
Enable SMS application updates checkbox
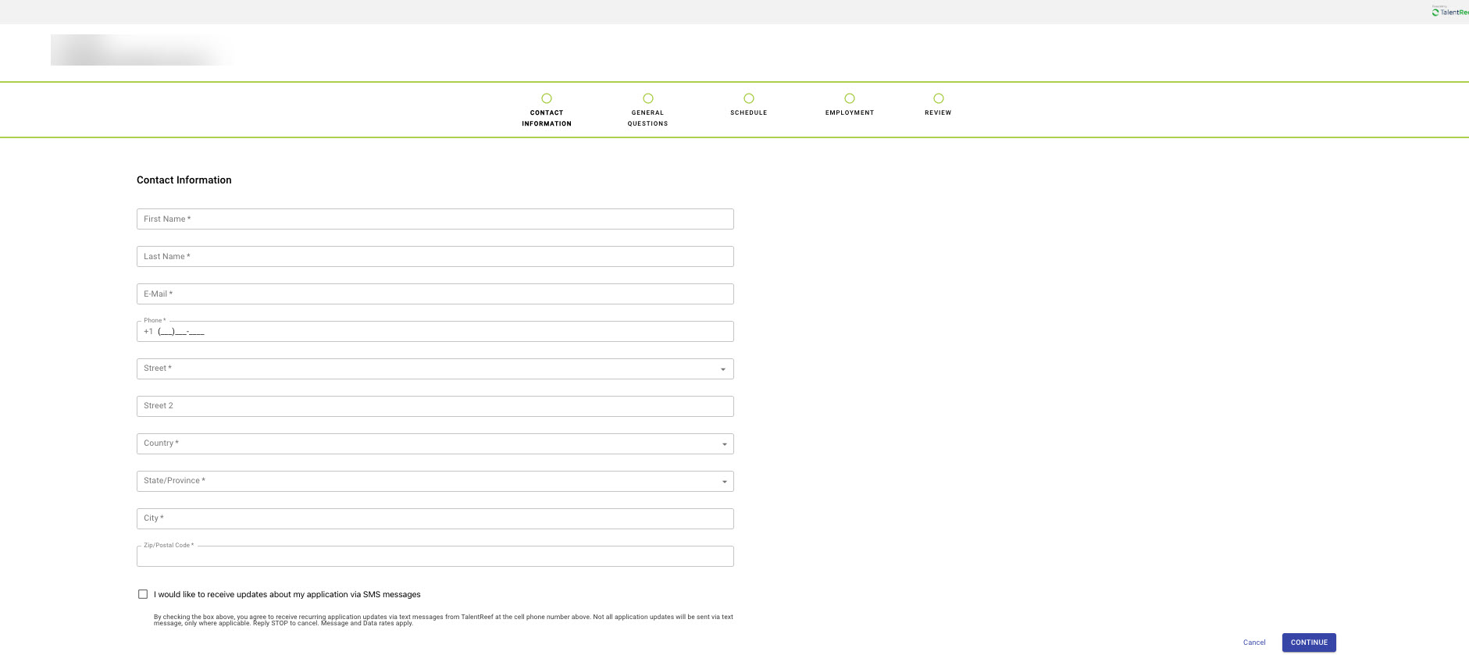coord(143,594)
